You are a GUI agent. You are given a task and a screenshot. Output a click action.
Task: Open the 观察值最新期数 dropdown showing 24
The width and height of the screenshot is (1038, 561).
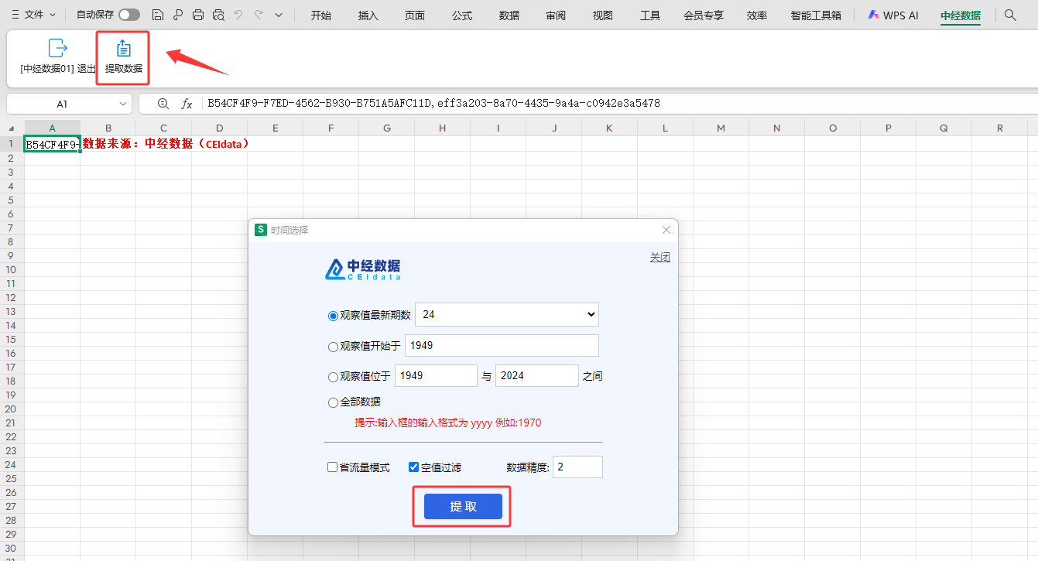[x=507, y=315]
